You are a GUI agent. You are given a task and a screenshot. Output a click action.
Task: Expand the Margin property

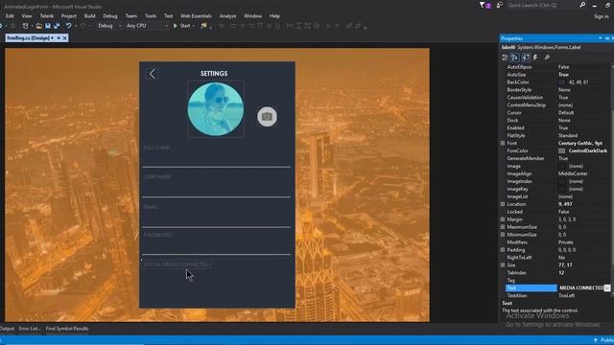tap(503, 219)
